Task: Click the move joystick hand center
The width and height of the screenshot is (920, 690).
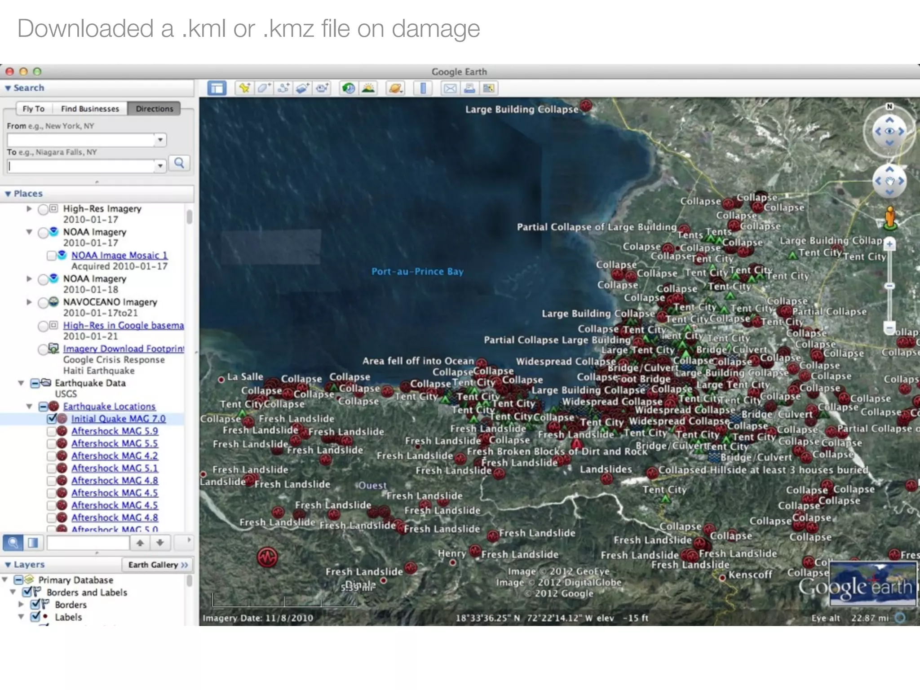Action: tap(889, 181)
